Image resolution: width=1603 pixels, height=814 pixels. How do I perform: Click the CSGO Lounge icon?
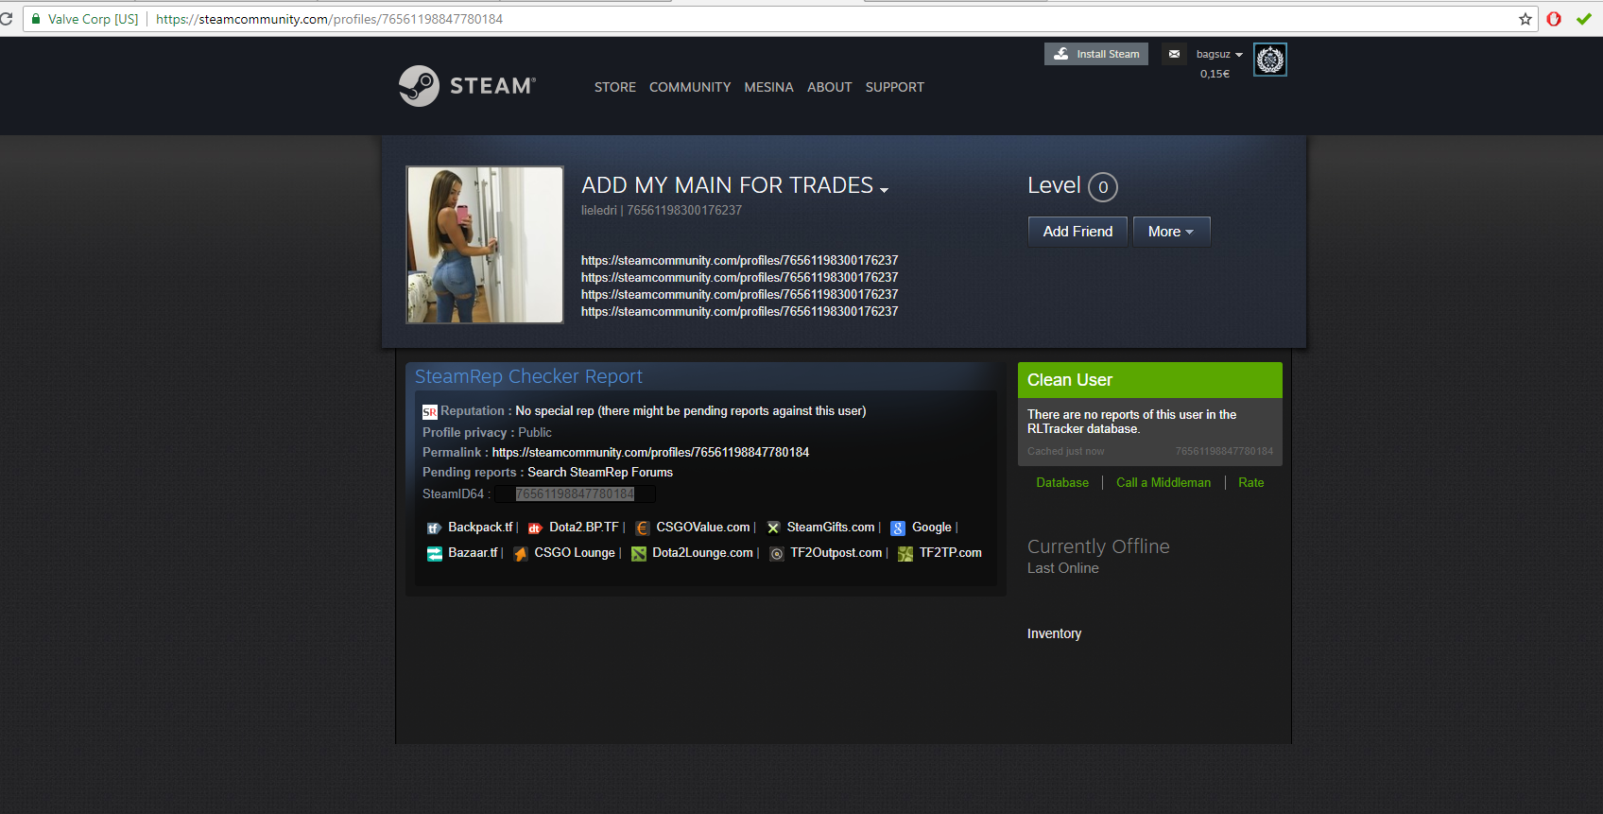coord(521,554)
